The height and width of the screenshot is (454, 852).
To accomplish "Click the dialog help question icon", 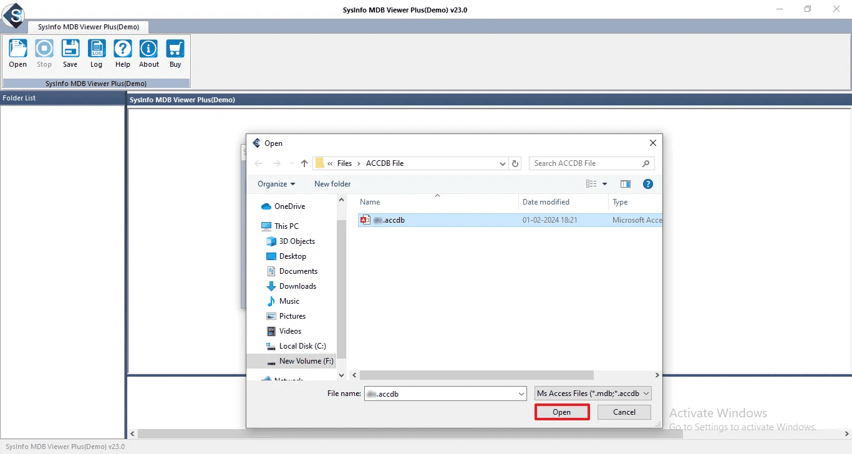I will click(x=648, y=184).
